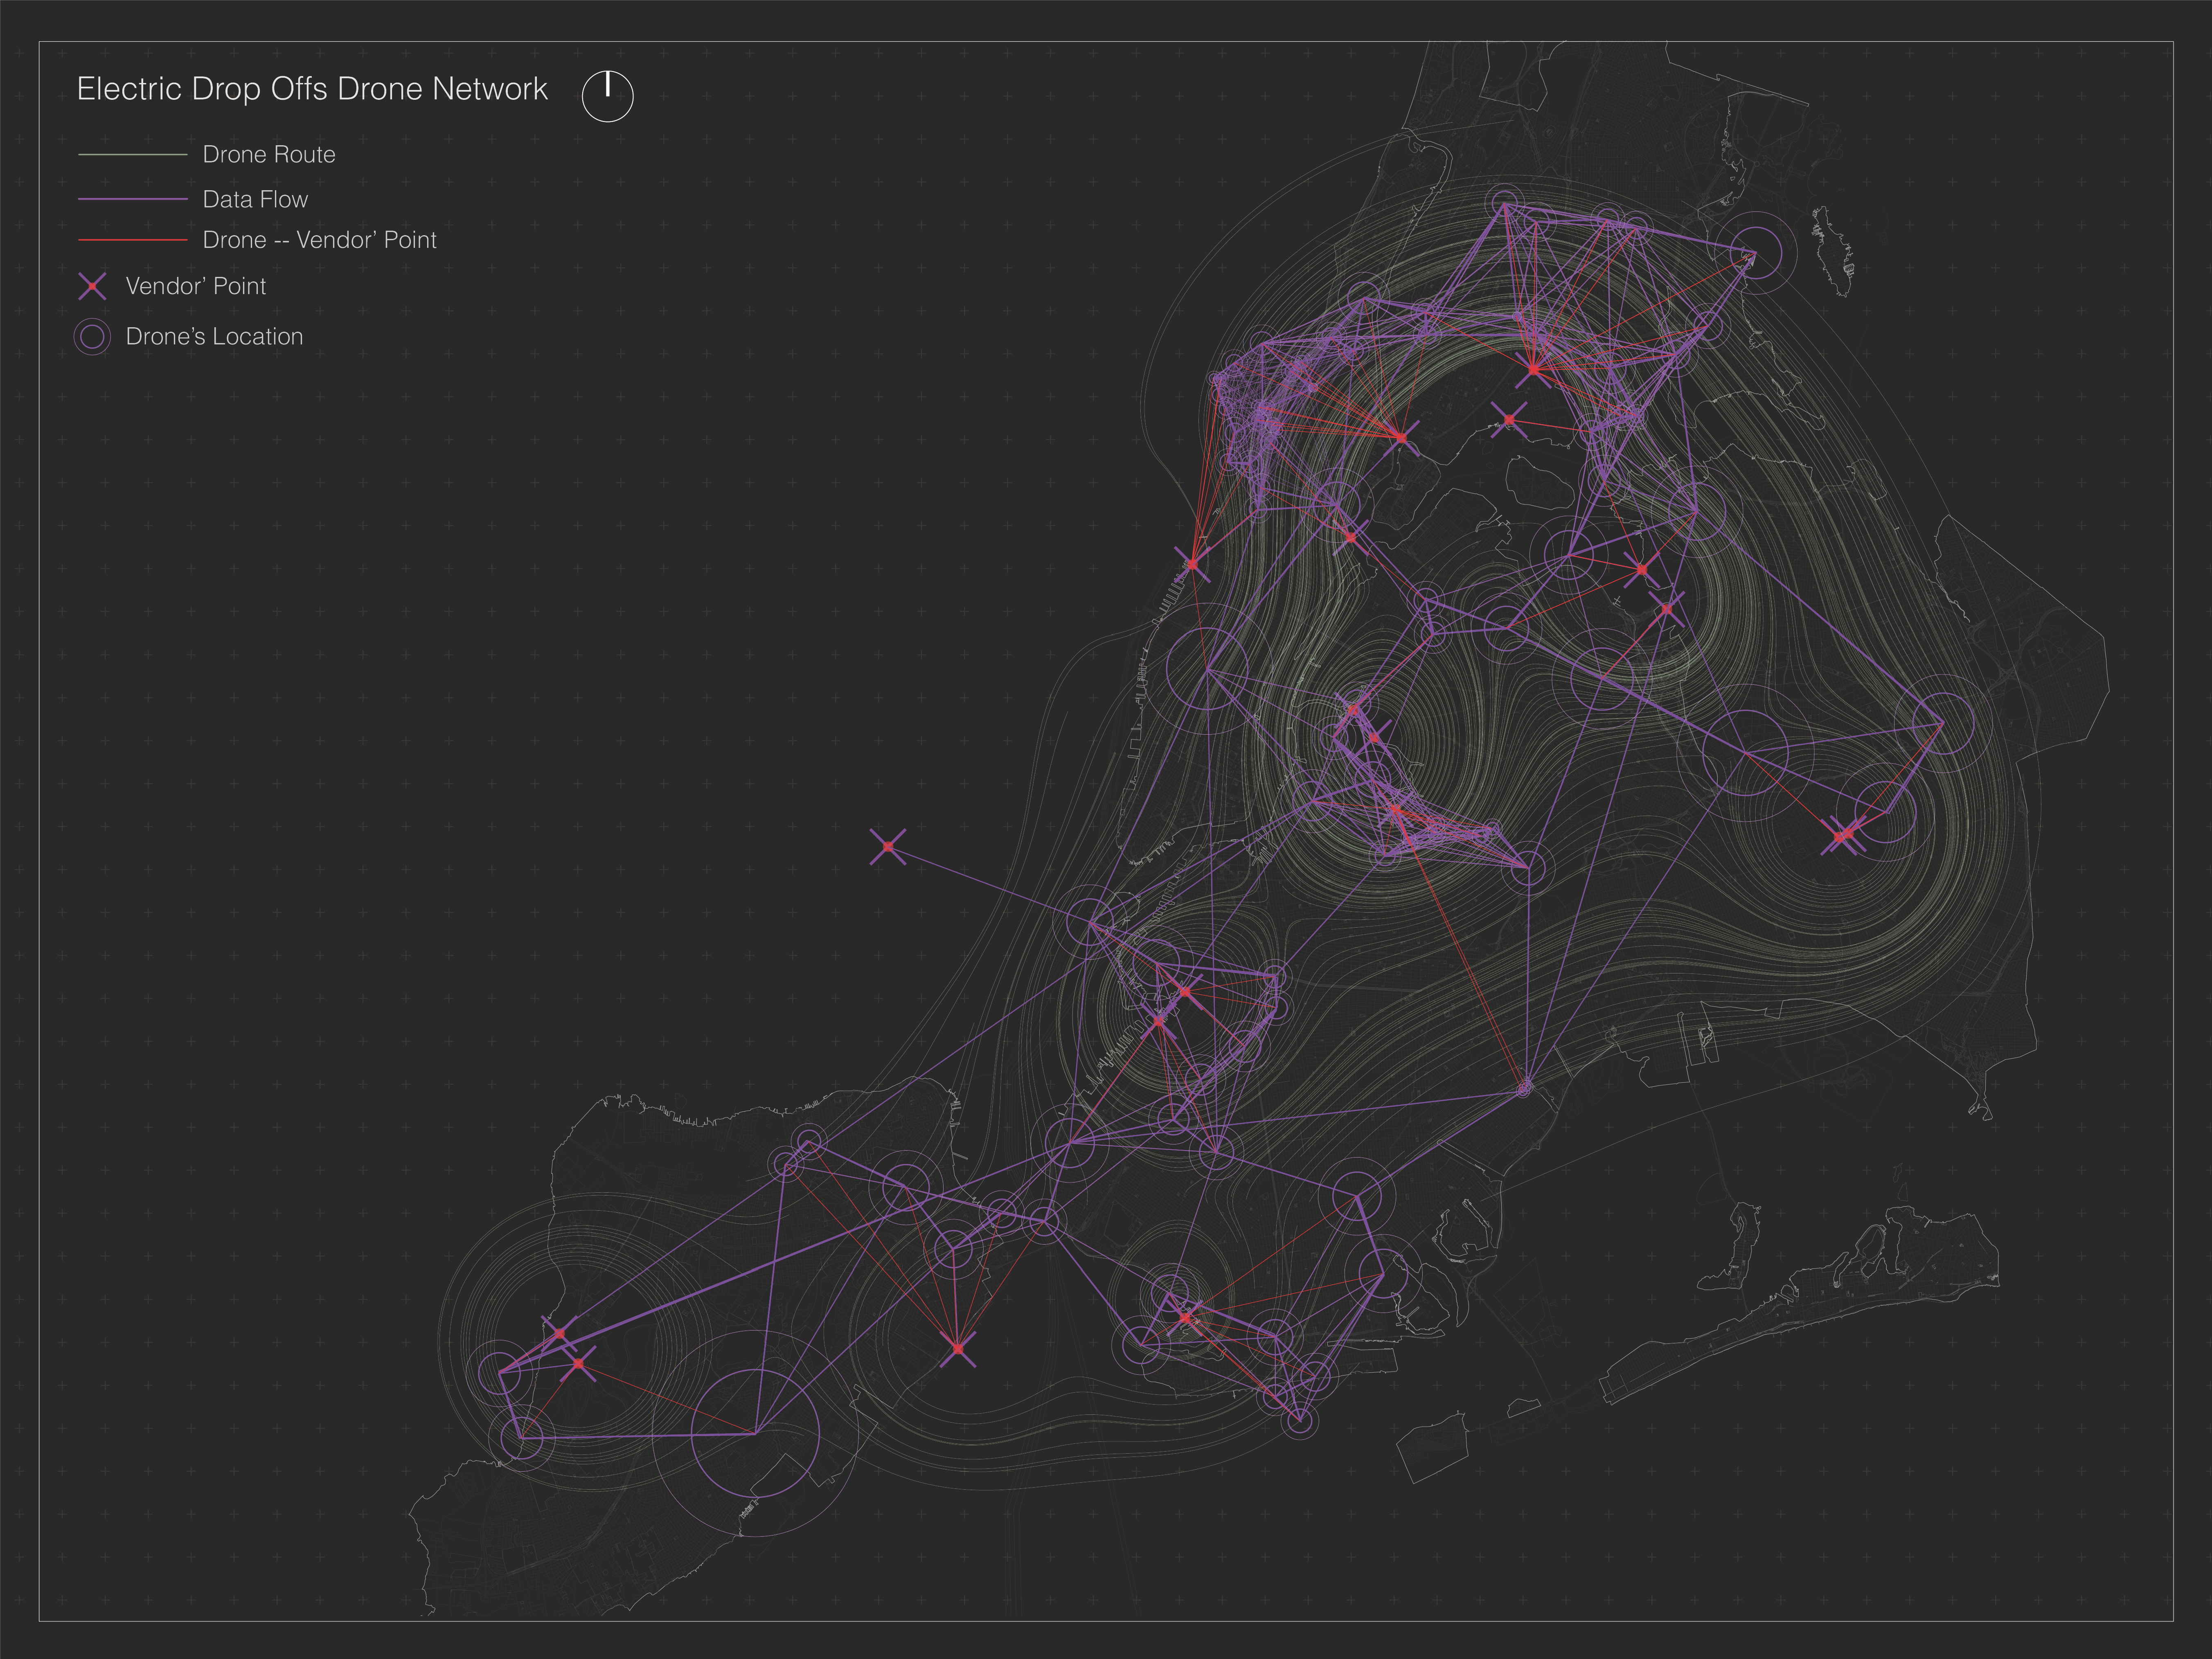Image resolution: width=2212 pixels, height=1659 pixels.
Task: Click the title 'Electric Drop Offs Drone Network'
Action: (x=312, y=90)
